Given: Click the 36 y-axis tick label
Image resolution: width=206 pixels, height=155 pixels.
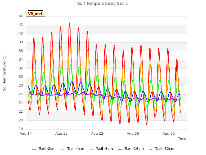Looking at the screenshot, I should [x=21, y=51].
